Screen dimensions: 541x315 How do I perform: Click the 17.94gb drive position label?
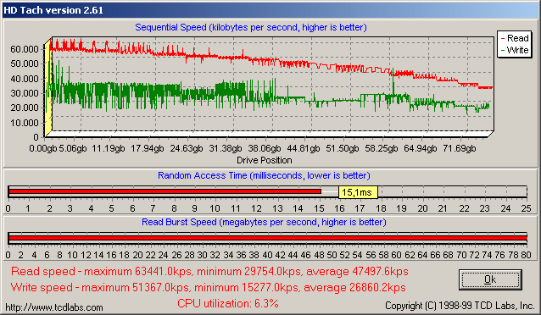(148, 148)
